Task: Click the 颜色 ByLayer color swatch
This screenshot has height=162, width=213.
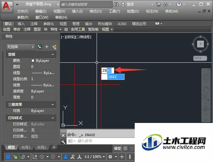Action: click(x=33, y=61)
